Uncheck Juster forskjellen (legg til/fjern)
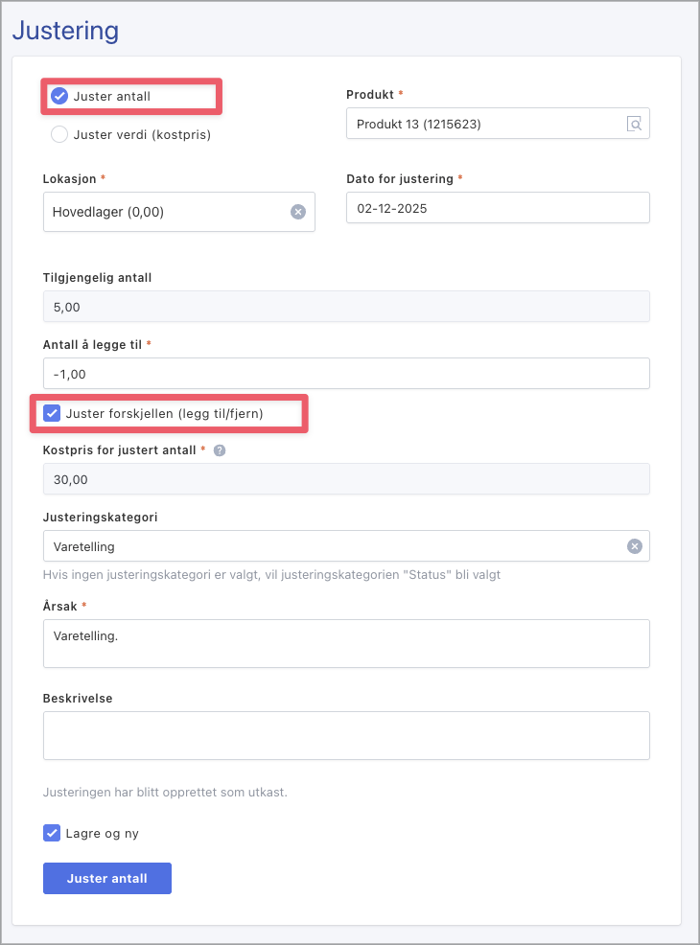The image size is (700, 945). click(x=52, y=413)
